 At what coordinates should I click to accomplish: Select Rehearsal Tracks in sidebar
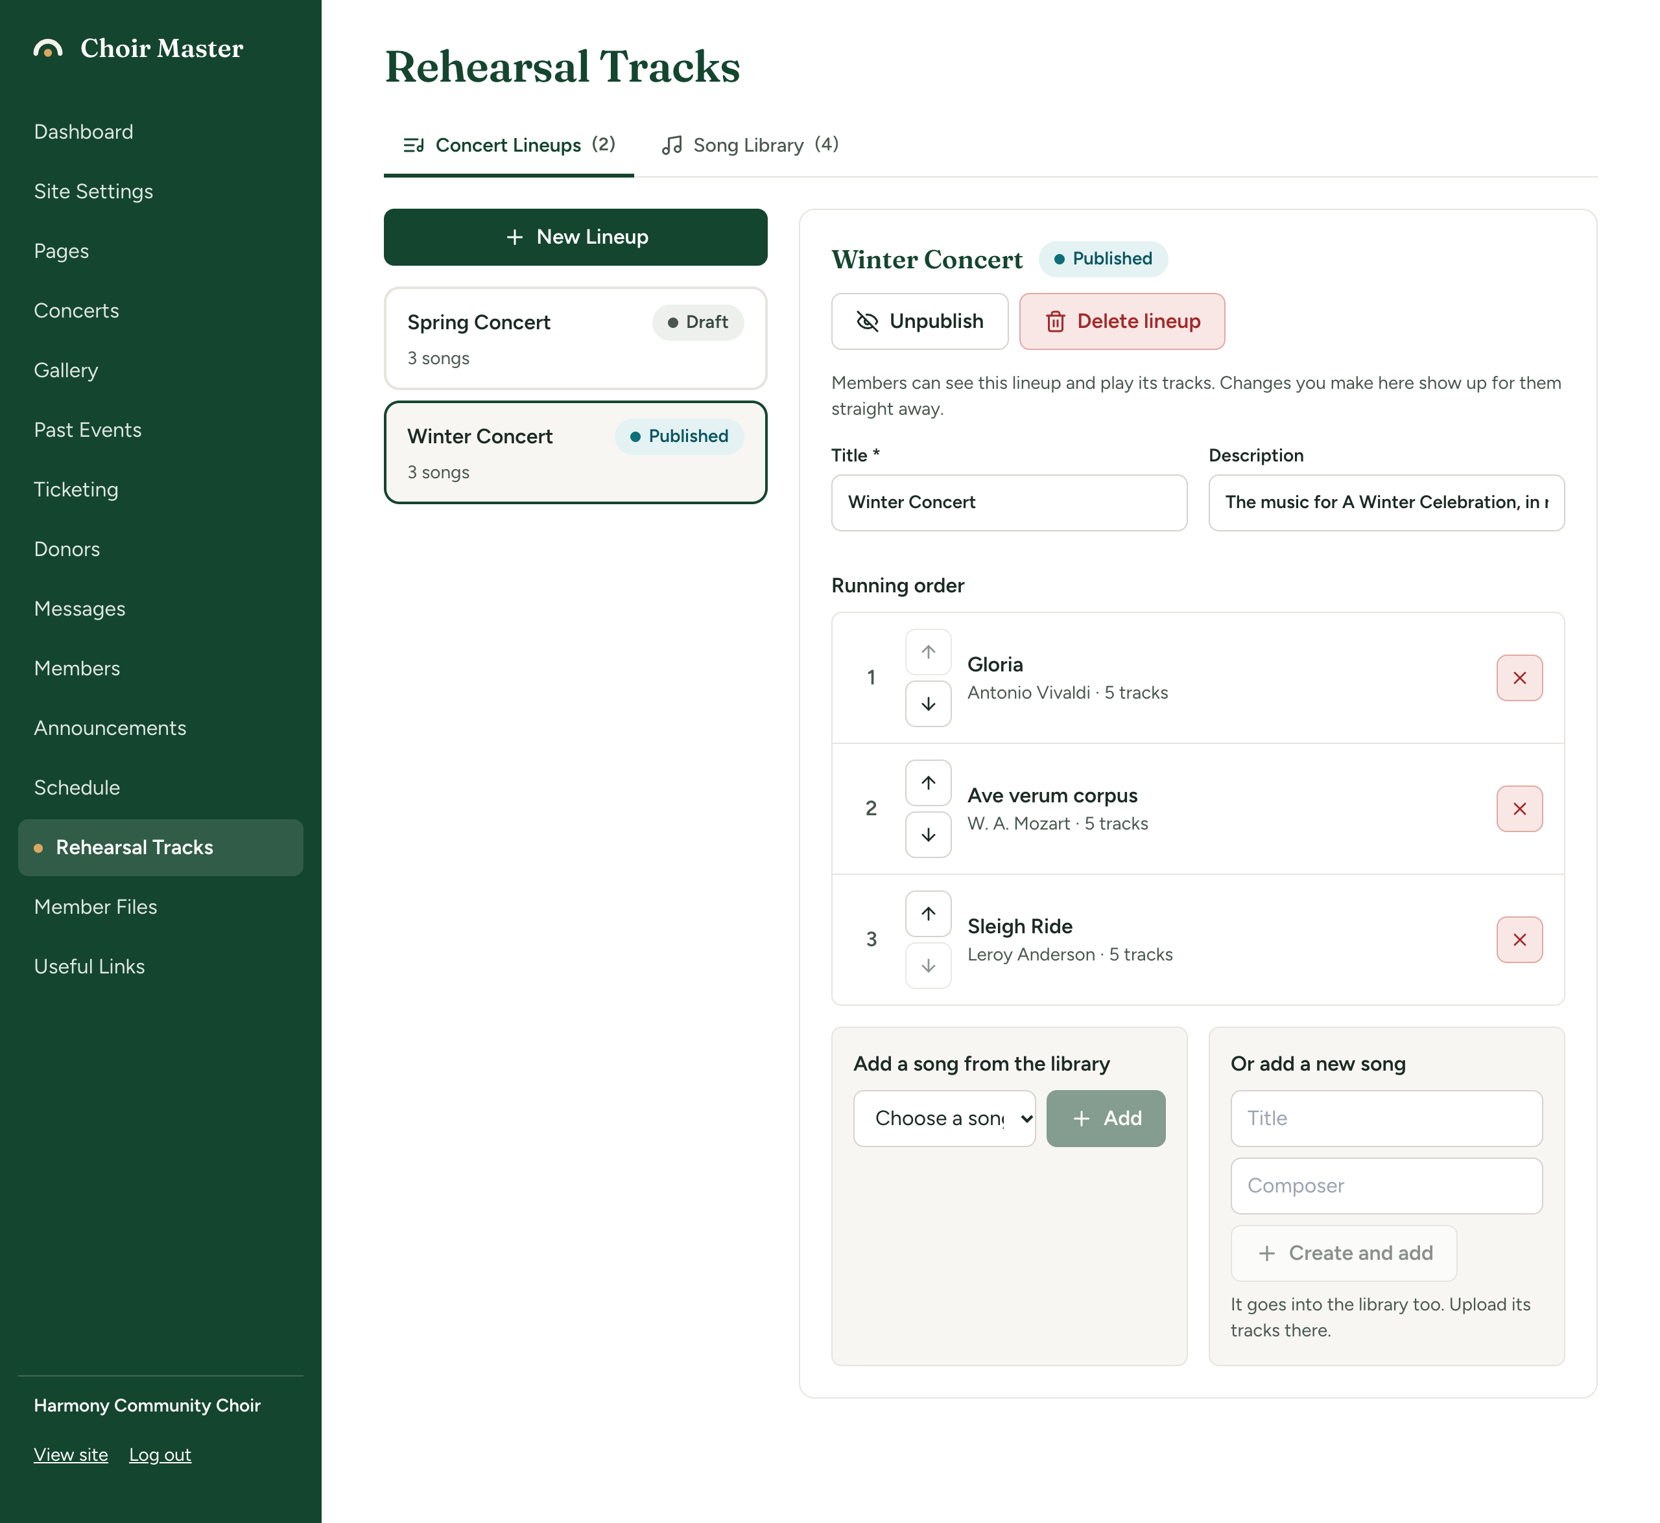tap(161, 847)
